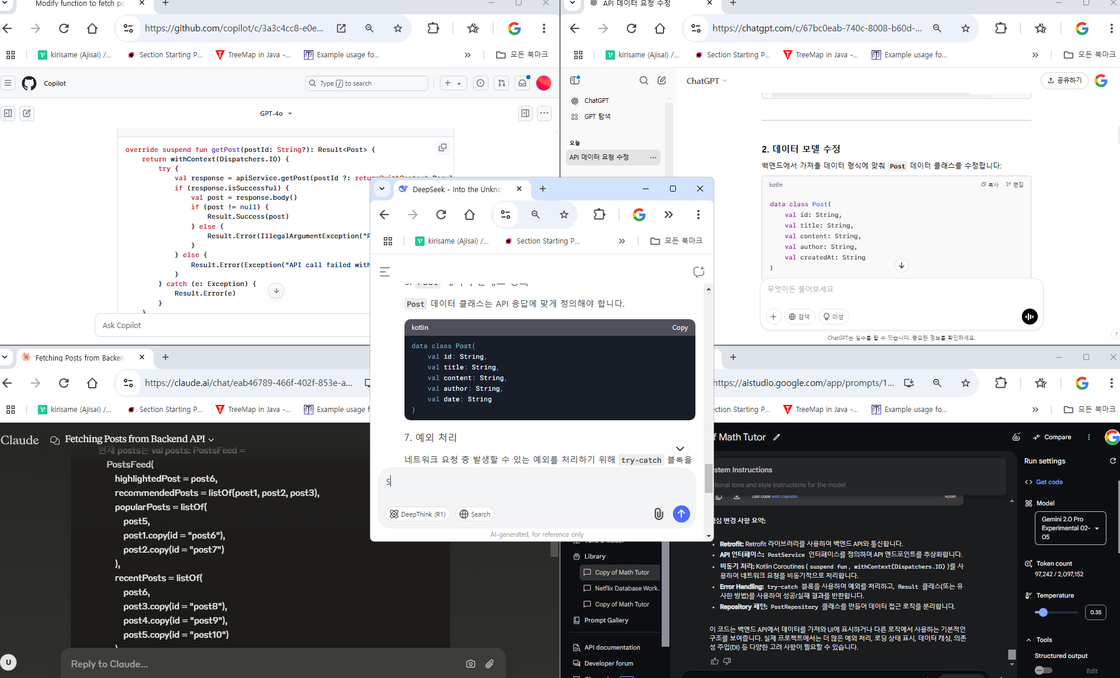
Task: Click Compare button in AI Studio
Action: click(1052, 437)
